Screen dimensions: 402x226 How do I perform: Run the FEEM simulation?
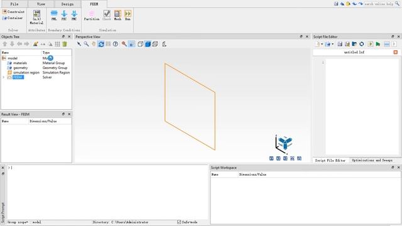click(x=128, y=15)
